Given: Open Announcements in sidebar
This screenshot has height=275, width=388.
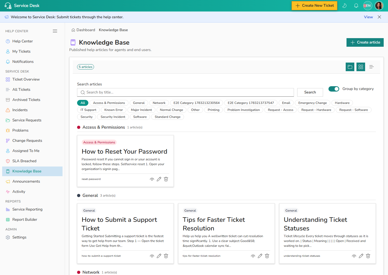Looking at the screenshot, I should (x=32, y=182).
